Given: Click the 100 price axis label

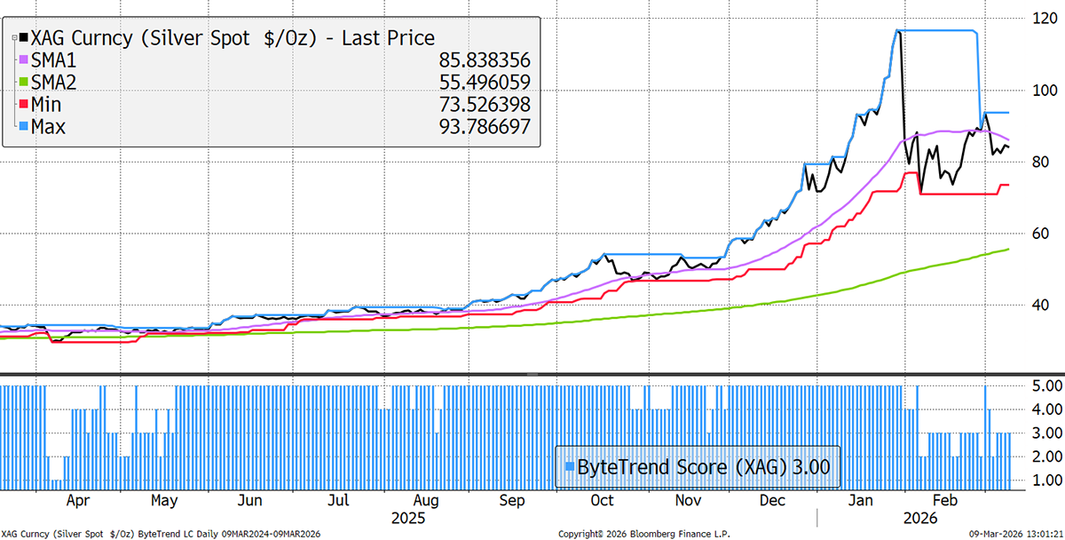Looking at the screenshot, I should pos(1034,91).
